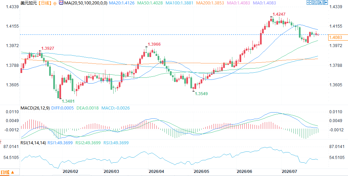
Task: Click the 2026/05 date on the time axis
Action: [201, 172]
